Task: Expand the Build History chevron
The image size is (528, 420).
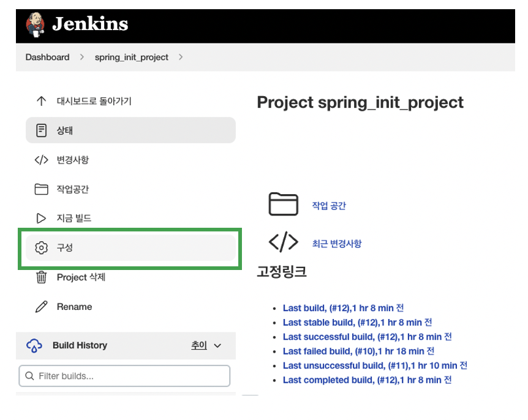Action: point(217,346)
